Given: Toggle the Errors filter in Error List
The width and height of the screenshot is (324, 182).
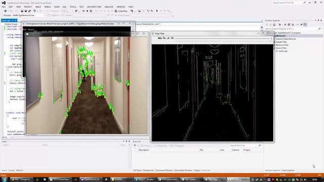Looking at the screenshot, I should pyautogui.click(x=146, y=146).
